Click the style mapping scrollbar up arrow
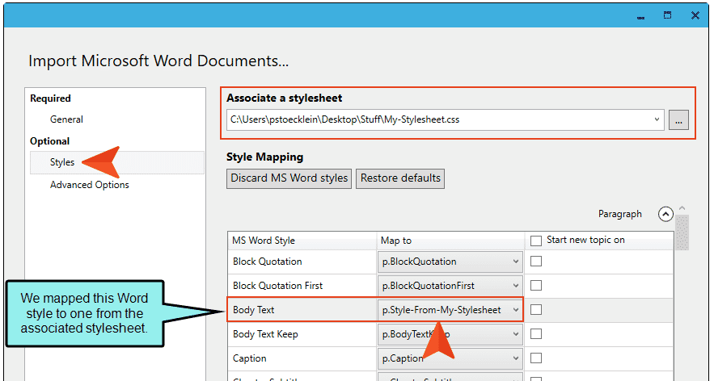The height and width of the screenshot is (381, 714). [x=682, y=209]
